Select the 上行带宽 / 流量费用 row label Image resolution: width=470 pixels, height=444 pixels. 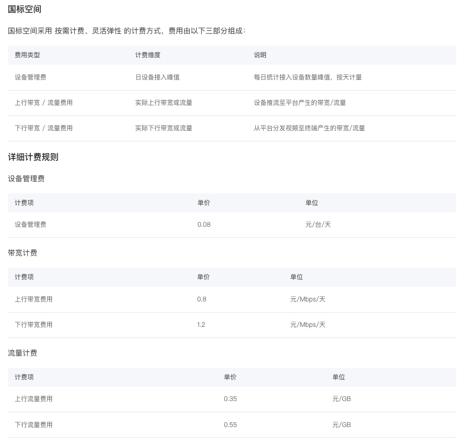pos(43,103)
